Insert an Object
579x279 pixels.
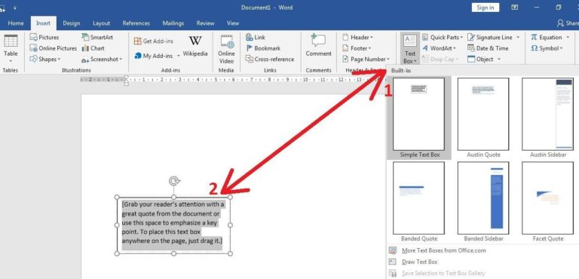tap(481, 59)
